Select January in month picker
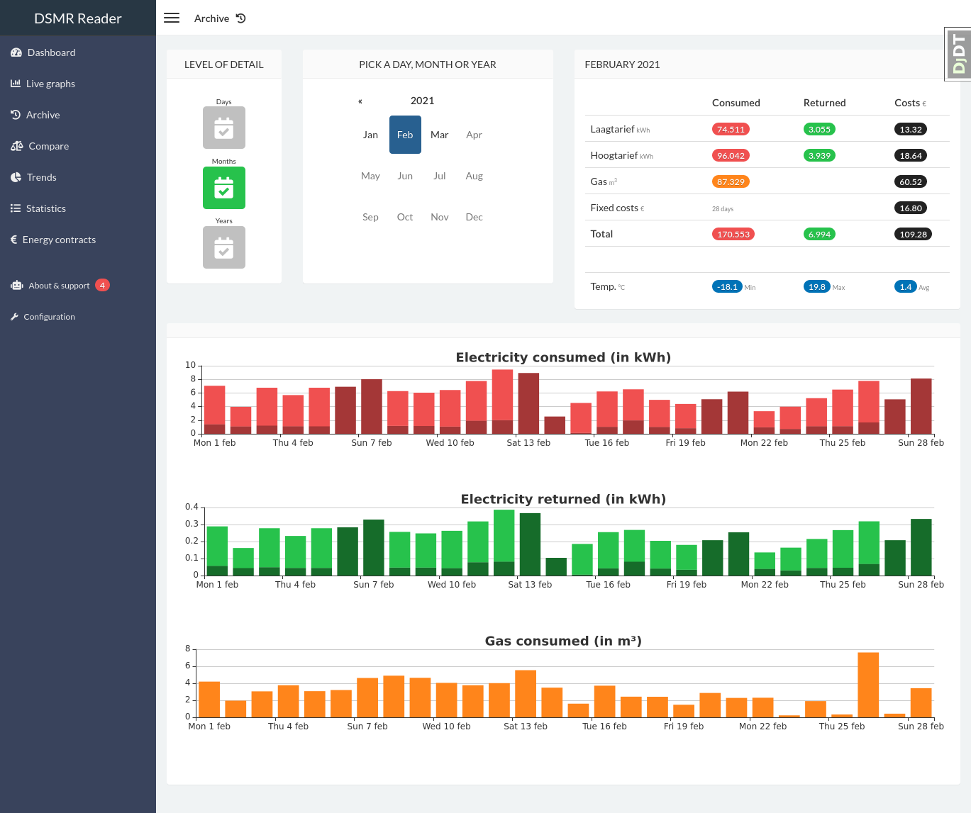 (370, 135)
